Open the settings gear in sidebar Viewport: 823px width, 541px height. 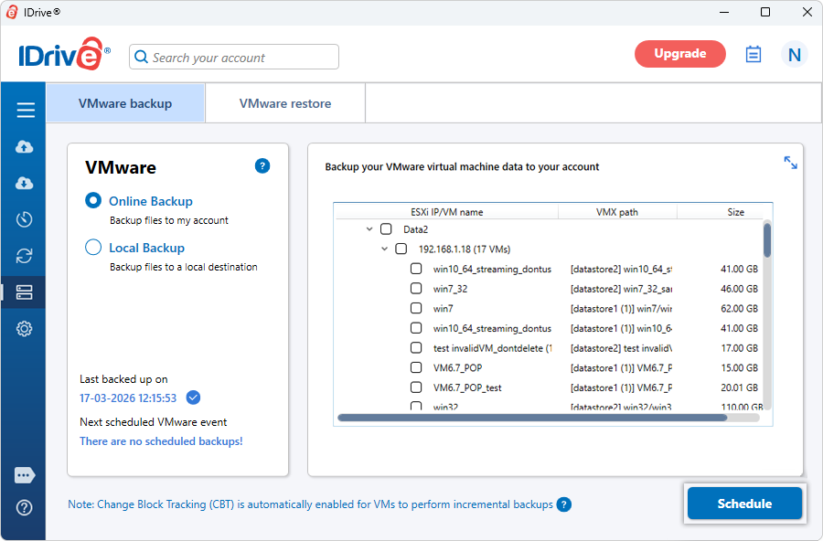[25, 329]
